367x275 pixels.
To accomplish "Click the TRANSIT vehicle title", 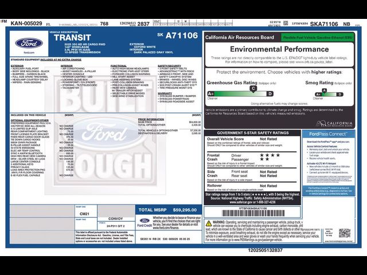I will point(72,38).
